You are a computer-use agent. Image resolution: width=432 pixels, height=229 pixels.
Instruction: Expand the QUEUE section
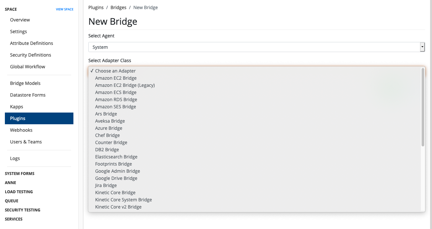[12, 201]
